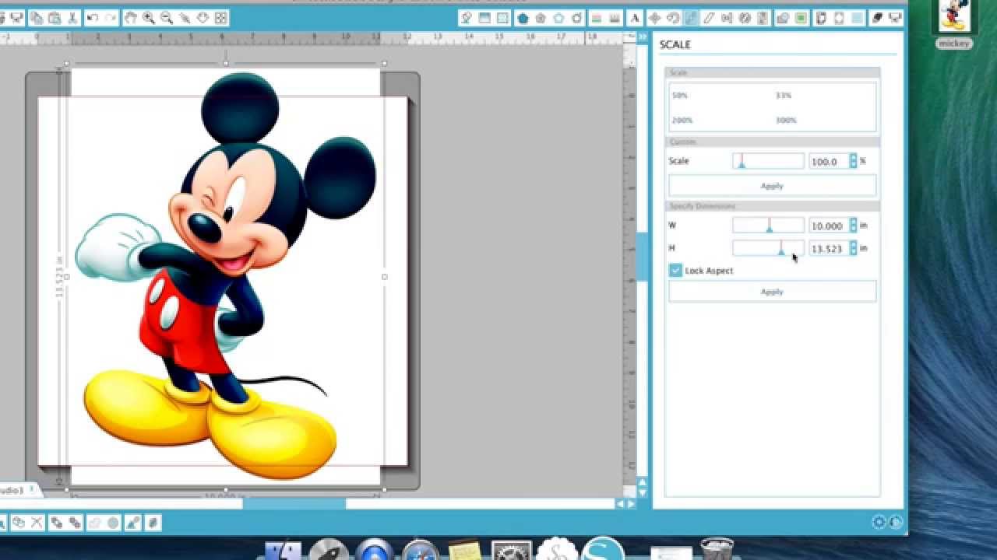Click the H height input field
Screen dimensions: 997x560
pos(829,248)
